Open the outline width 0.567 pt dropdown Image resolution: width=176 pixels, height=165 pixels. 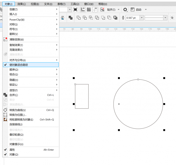(x=142, y=18)
